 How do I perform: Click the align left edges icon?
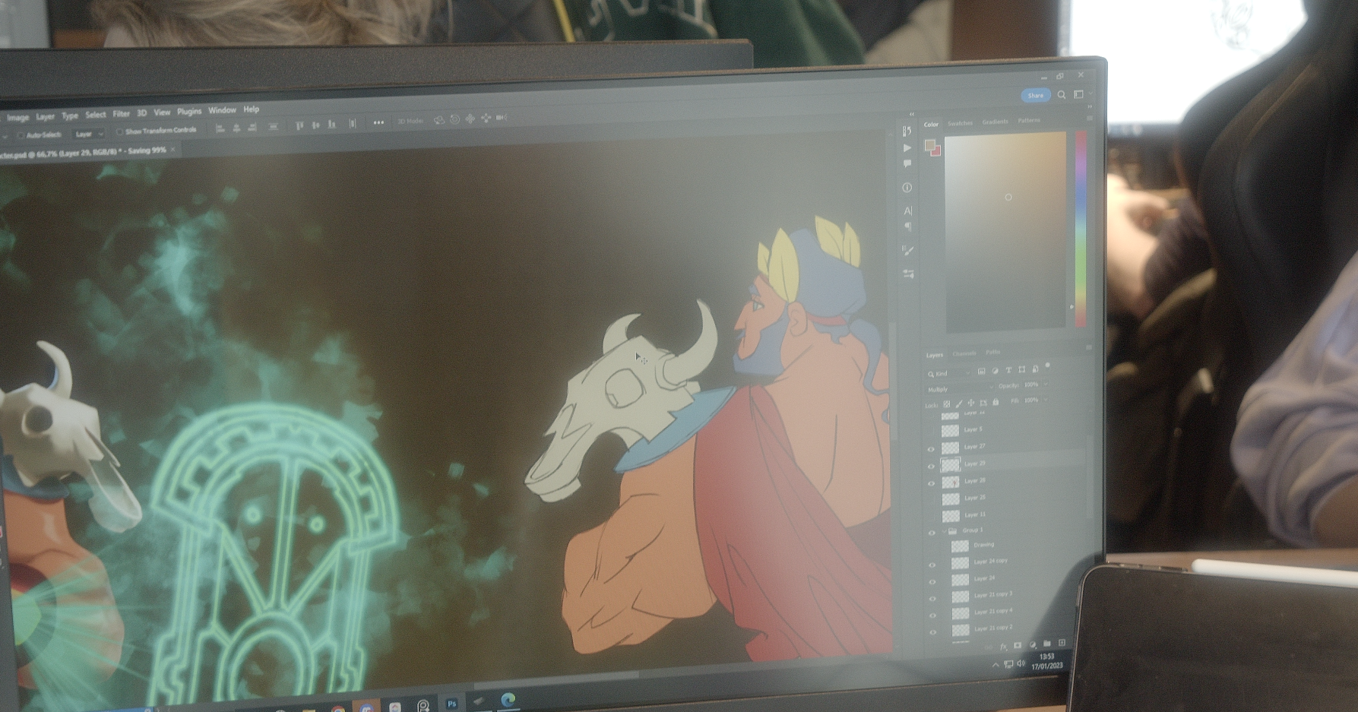220,128
